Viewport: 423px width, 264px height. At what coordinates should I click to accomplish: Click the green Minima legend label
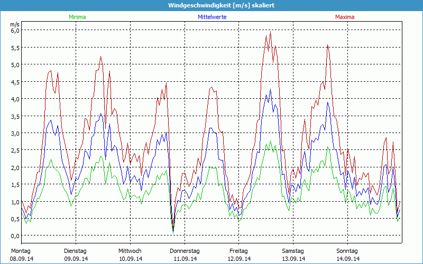coord(77,17)
